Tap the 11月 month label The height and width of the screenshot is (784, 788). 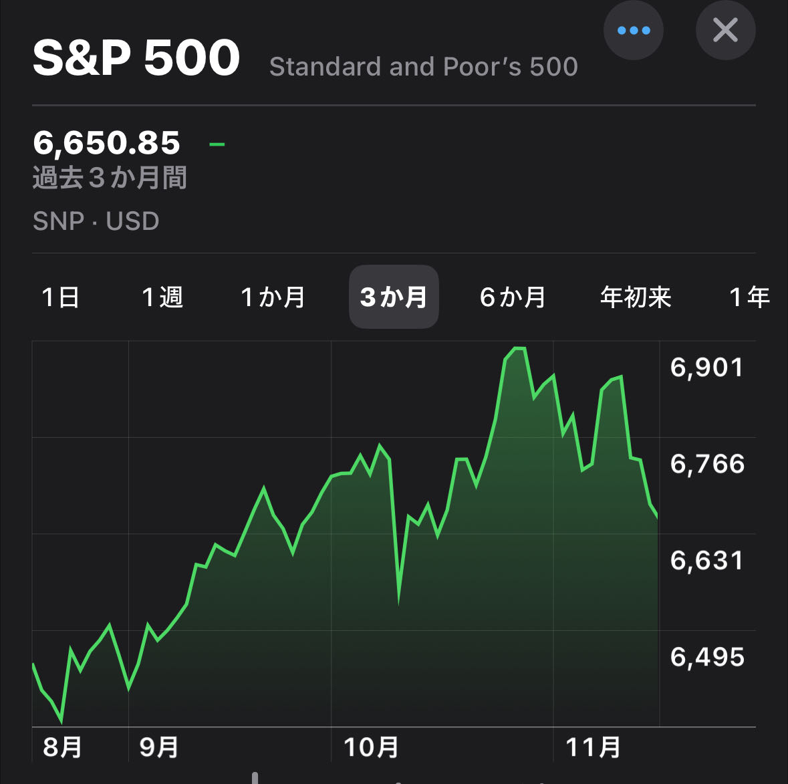point(594,747)
